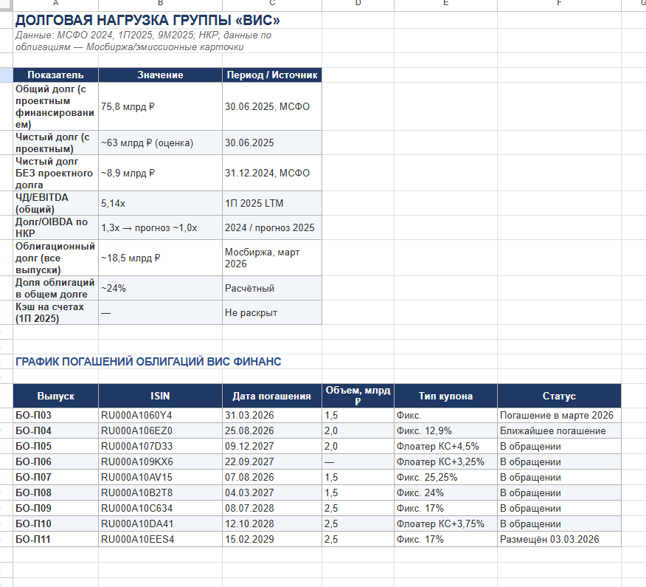
Task: Select the row label «Кэш на счетах (1П 2025)»
Action: pos(55,312)
